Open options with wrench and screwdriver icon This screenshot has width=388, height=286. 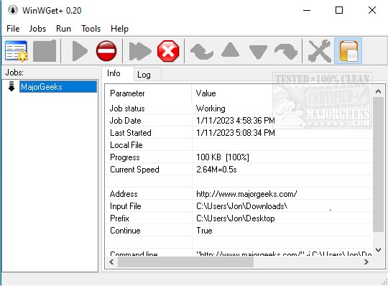pyautogui.click(x=319, y=51)
